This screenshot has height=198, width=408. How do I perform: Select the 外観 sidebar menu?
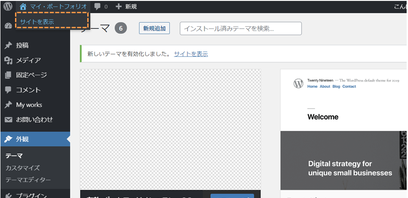tap(35, 139)
